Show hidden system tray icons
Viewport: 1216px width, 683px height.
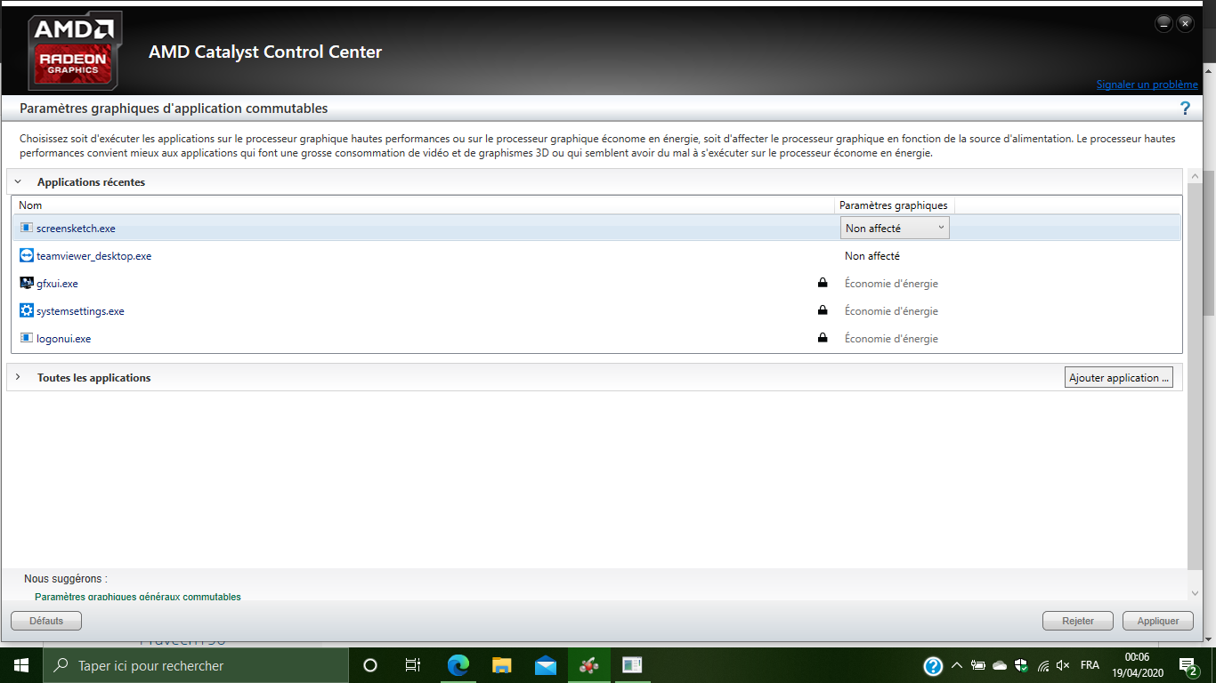[x=957, y=665]
